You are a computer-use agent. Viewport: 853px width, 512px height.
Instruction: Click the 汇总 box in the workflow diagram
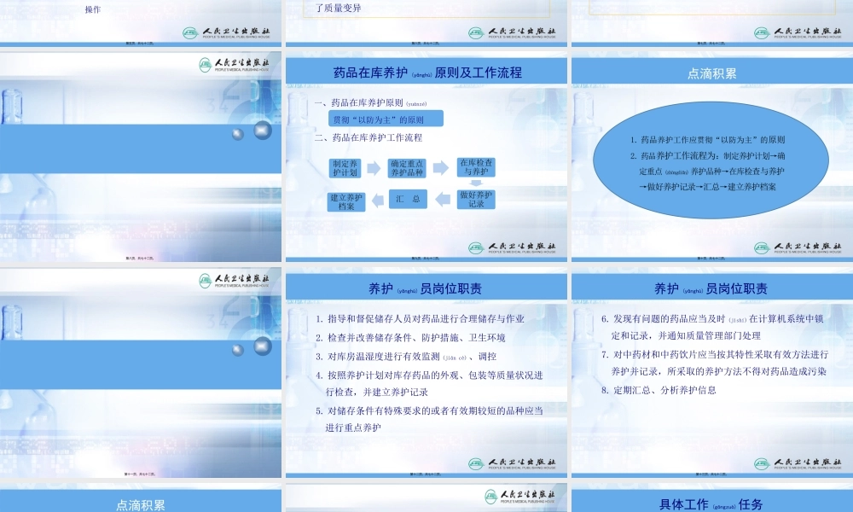(408, 199)
